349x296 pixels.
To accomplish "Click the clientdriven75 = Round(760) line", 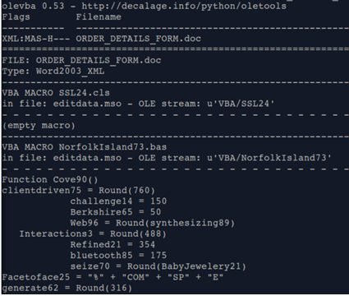I will (79, 190).
